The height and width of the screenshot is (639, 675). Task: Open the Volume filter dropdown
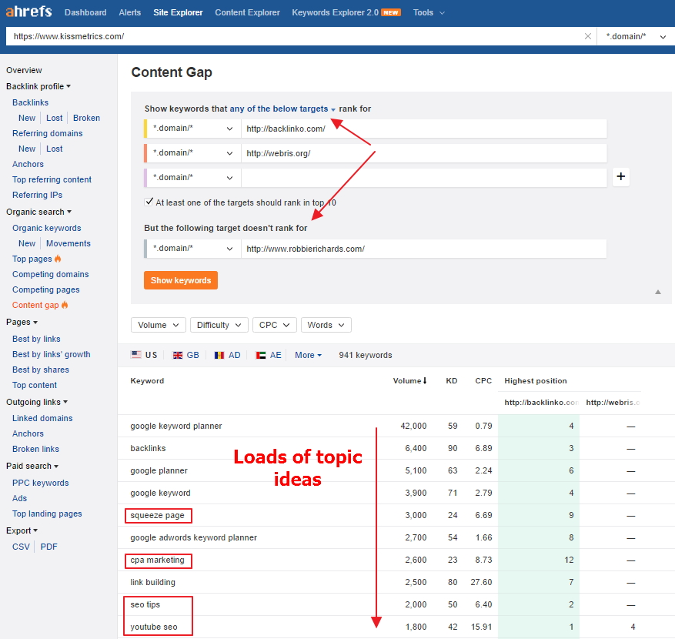(x=158, y=325)
